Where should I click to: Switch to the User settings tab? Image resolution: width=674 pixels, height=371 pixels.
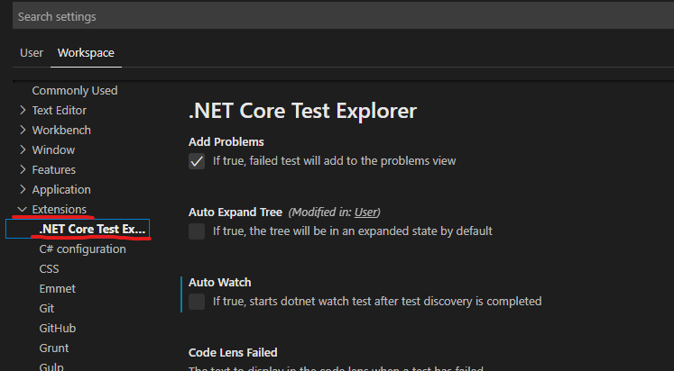(x=32, y=53)
